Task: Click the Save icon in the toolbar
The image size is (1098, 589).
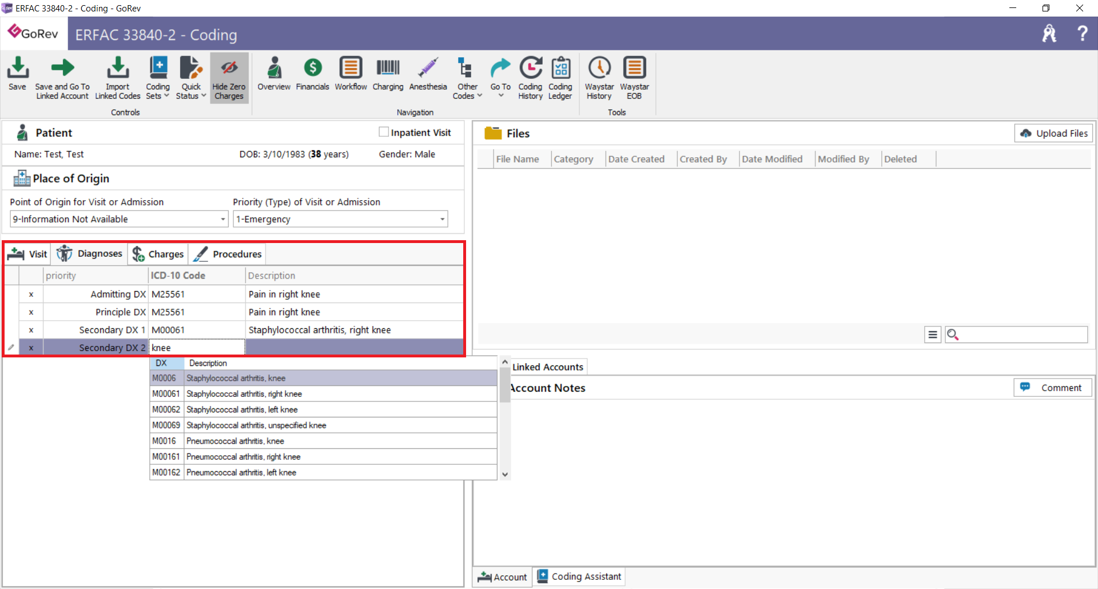Action: (17, 73)
